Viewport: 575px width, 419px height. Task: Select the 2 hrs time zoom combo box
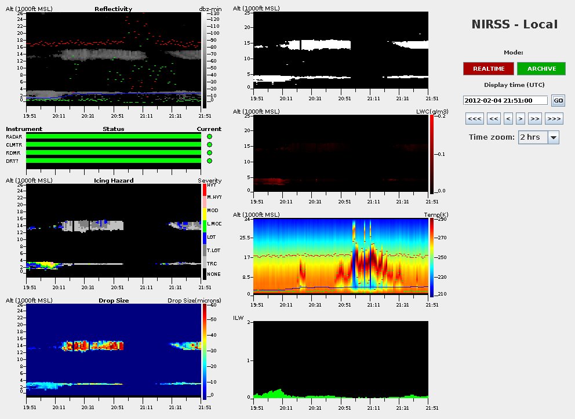[532, 137]
